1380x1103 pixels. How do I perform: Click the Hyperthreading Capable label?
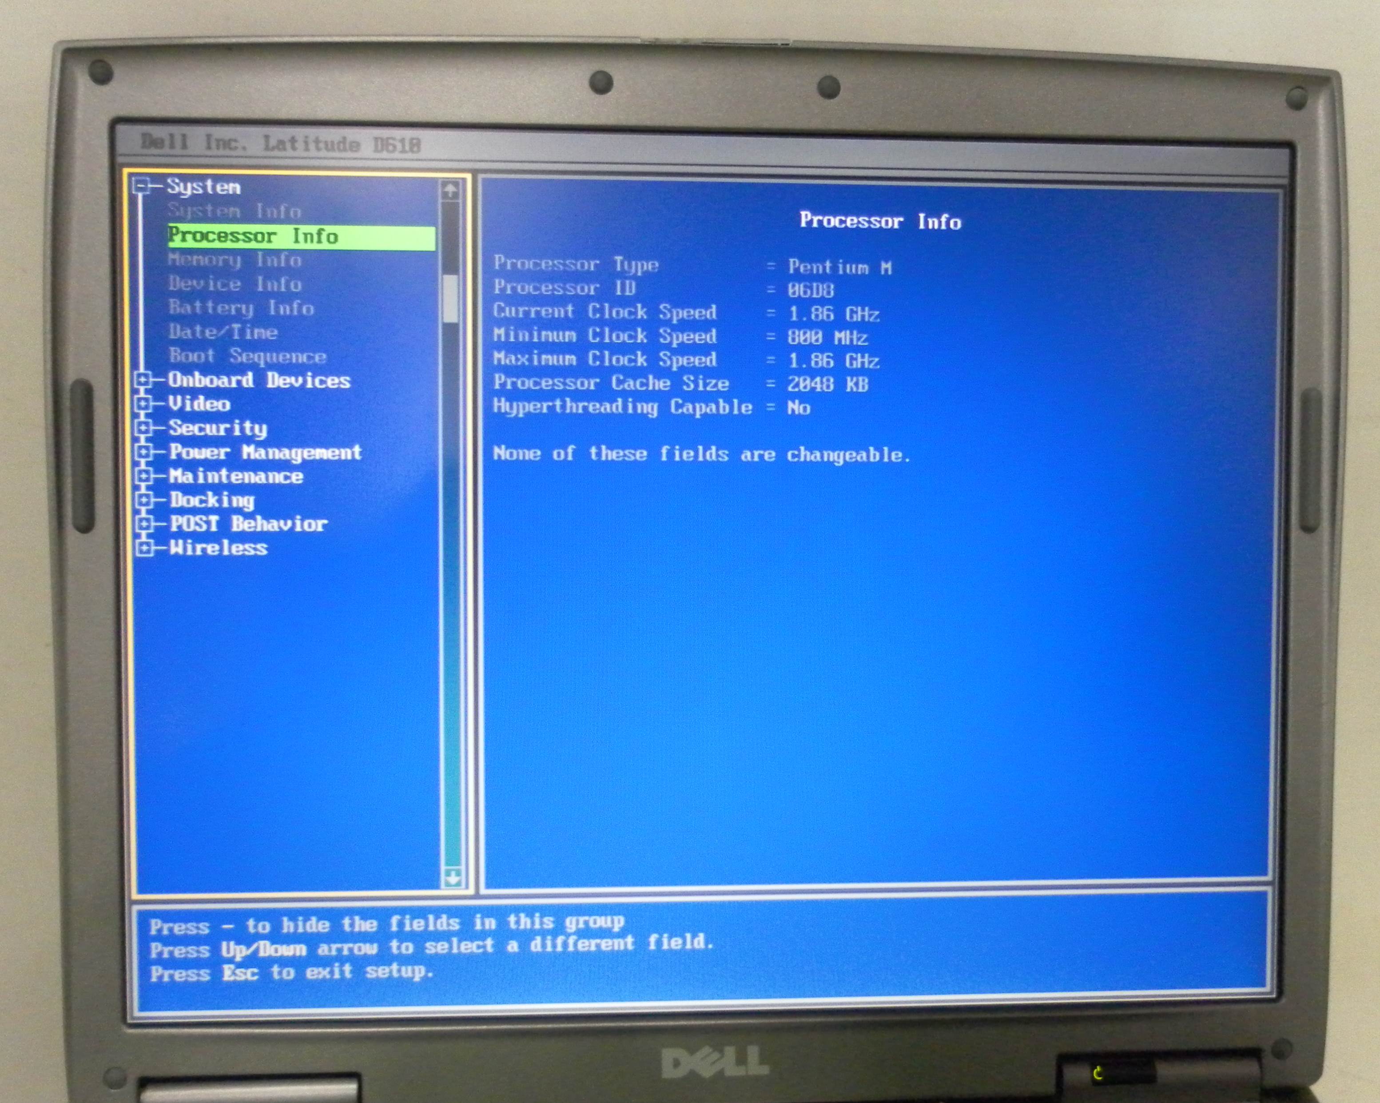tap(622, 407)
